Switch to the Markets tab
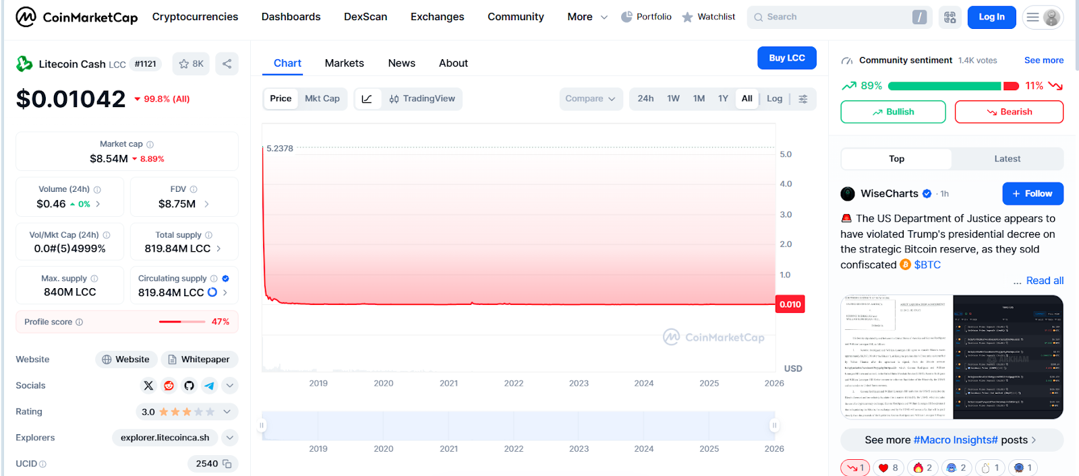1079x476 pixels. click(x=344, y=63)
